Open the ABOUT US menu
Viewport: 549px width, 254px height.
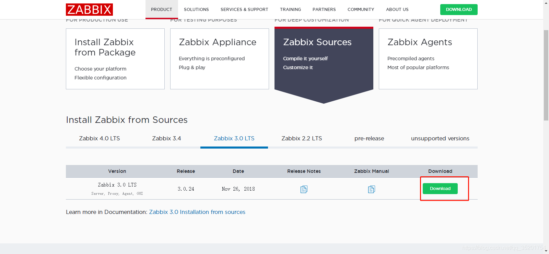click(x=397, y=10)
